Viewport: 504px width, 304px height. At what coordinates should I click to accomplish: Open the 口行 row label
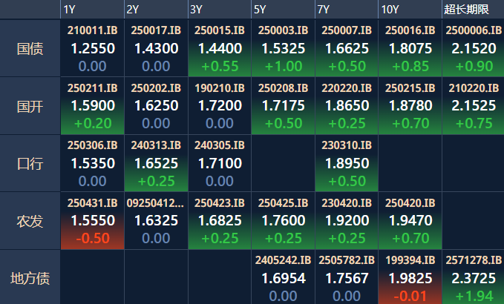click(x=30, y=163)
